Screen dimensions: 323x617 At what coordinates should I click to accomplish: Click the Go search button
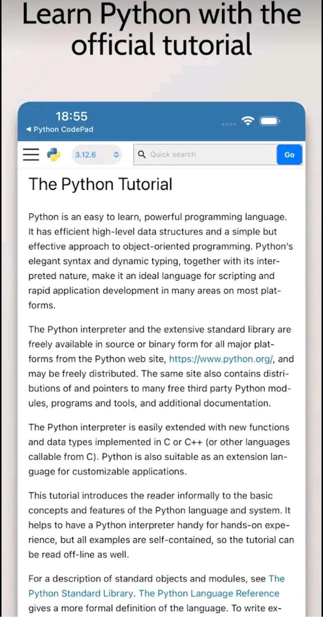[x=290, y=155]
